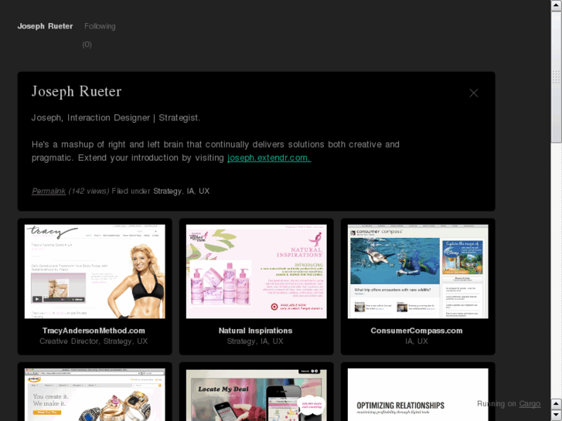Viewport: 562px width, 421px height.
Task: Click the vertical scrollbar down arrow at bottom
Action: pos(557,416)
